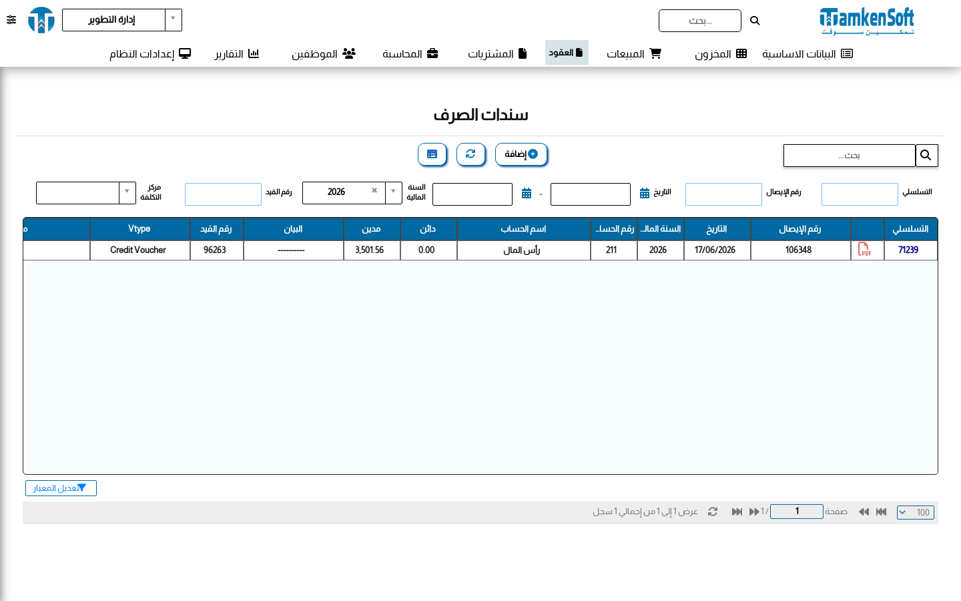Sort by البيان column header
This screenshot has height=601, width=961.
tap(293, 229)
